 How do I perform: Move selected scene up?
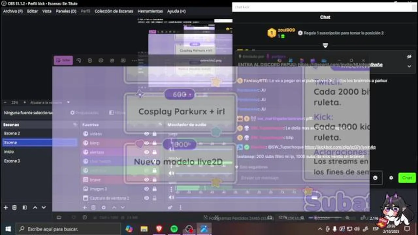35,208
